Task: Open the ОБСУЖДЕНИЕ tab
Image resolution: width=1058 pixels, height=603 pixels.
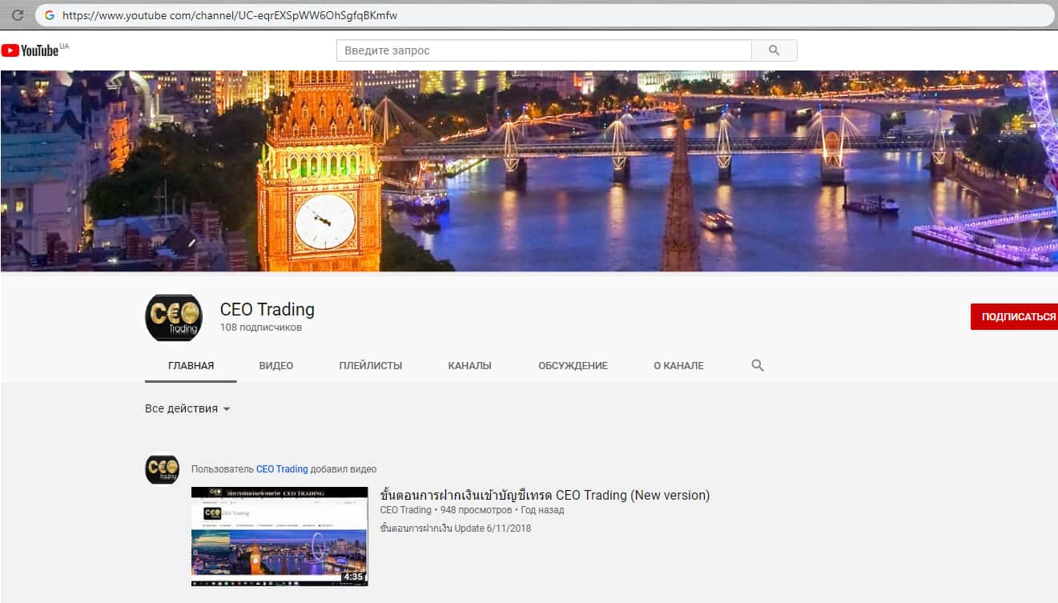Action: (x=573, y=365)
